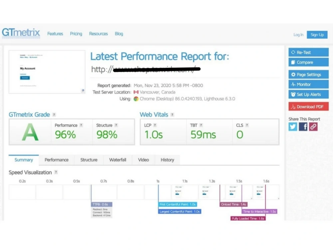Viewport: 333px width, 250px height.
Task: Click the filmstrip frame at 1.1s
Action: 185,192
